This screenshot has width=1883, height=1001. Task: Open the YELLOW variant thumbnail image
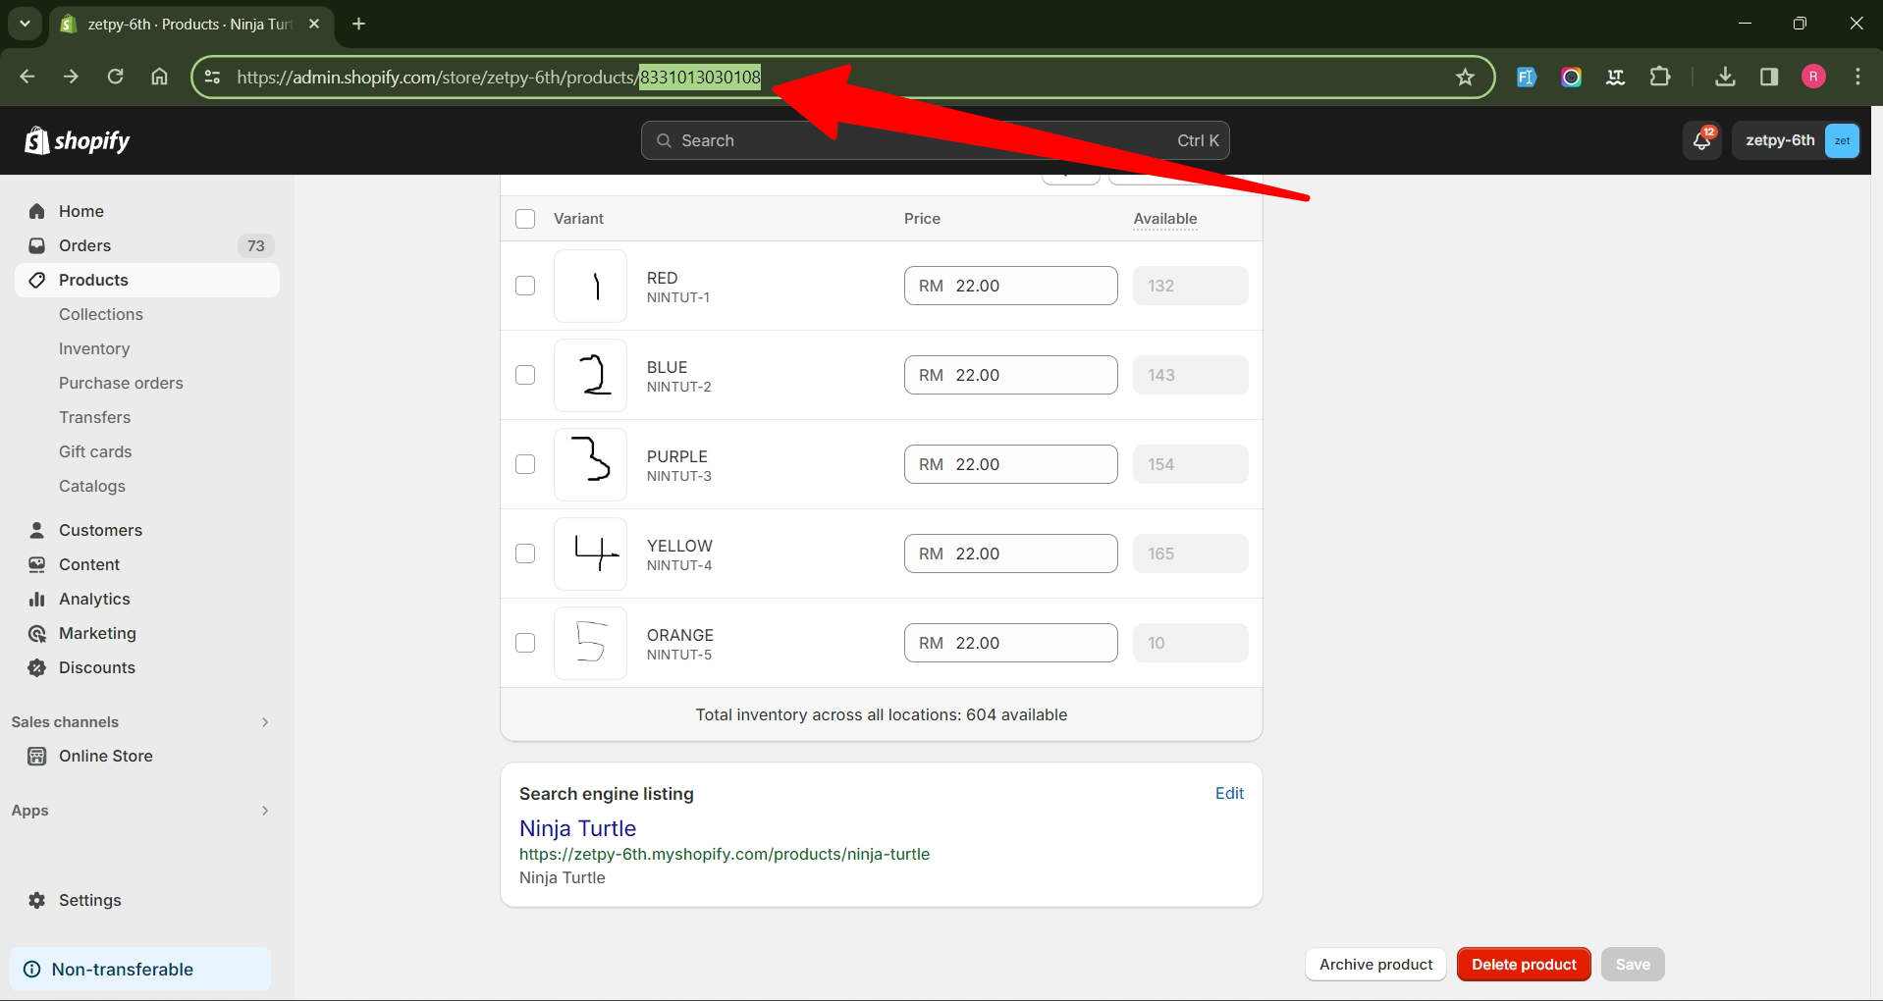(x=590, y=553)
